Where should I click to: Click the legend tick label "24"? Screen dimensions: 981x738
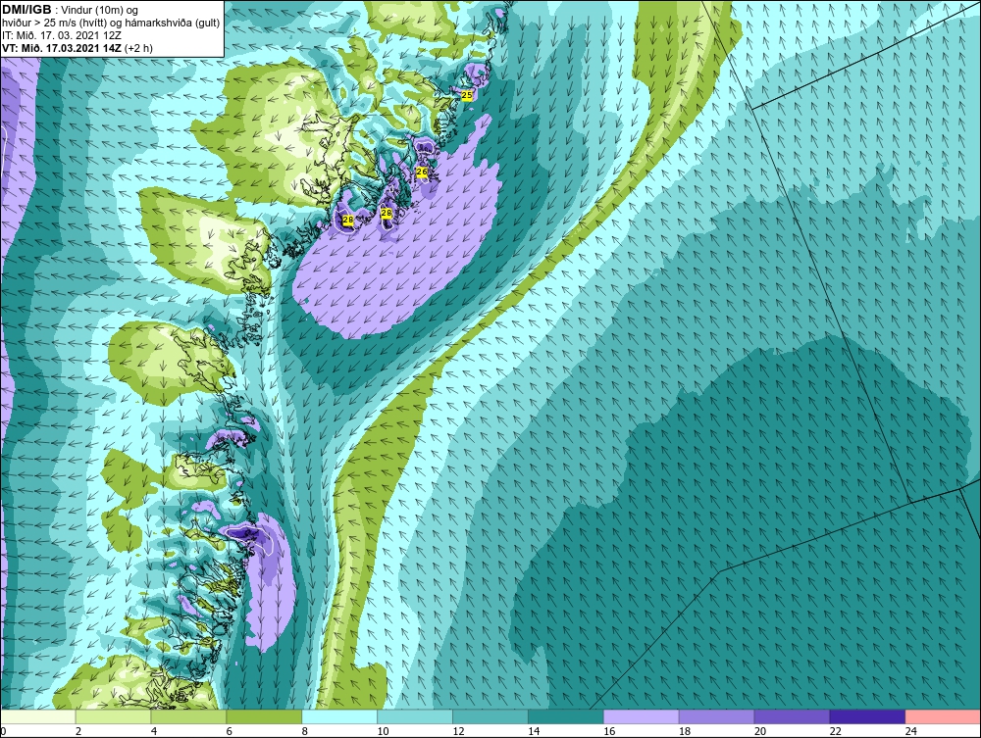click(x=911, y=731)
